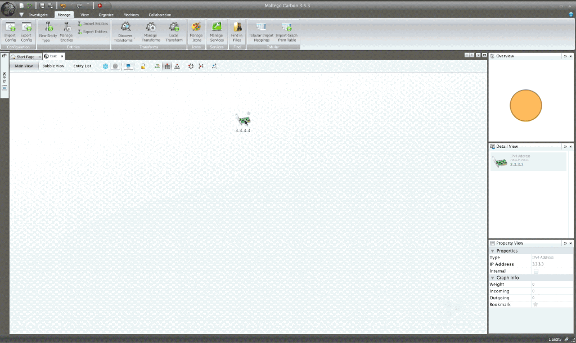Viewport: 576px width, 343px height.
Task: Toggle the Bookmark star in Graph Info
Action: tap(535, 304)
